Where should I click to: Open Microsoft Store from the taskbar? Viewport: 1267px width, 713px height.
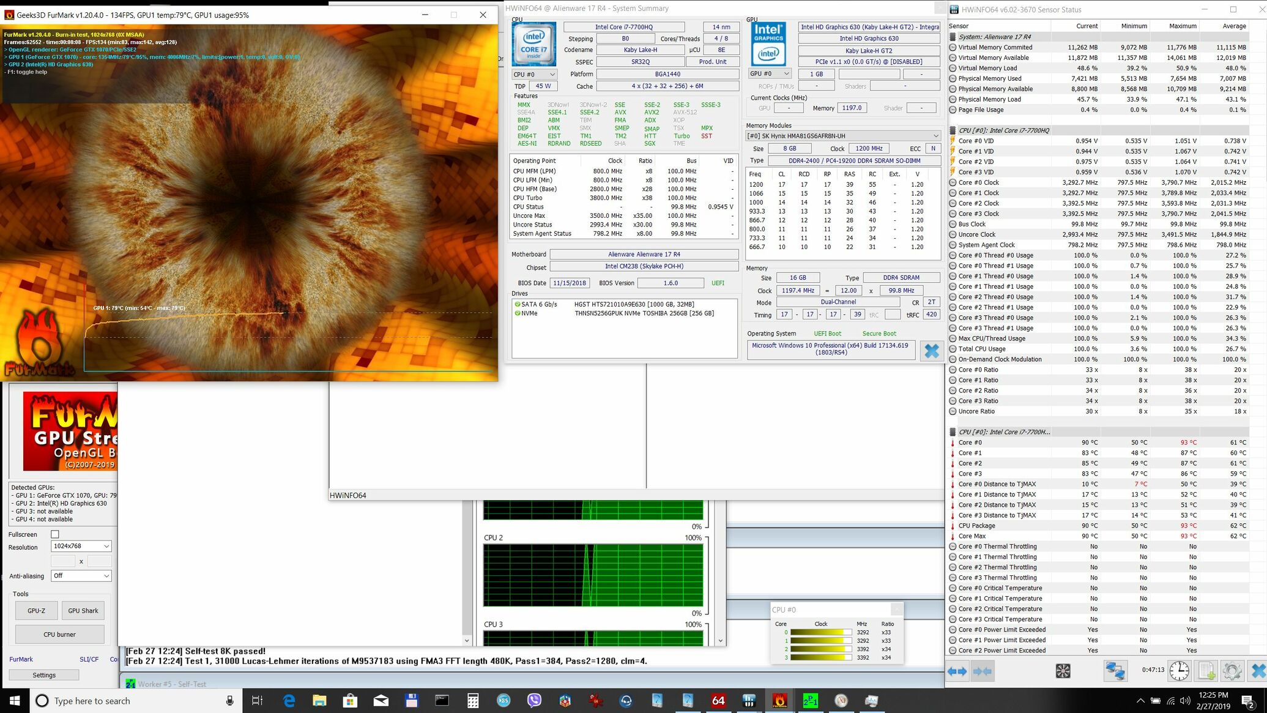[x=350, y=701]
